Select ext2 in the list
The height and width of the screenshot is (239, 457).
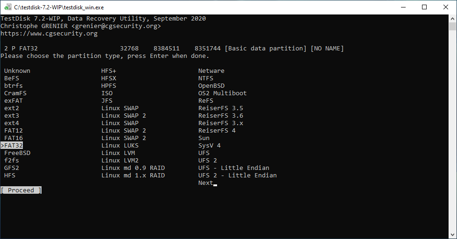[x=12, y=108]
